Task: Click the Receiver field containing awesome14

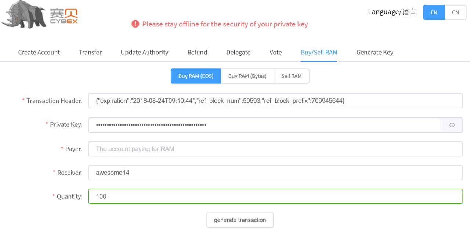Action: pyautogui.click(x=275, y=173)
